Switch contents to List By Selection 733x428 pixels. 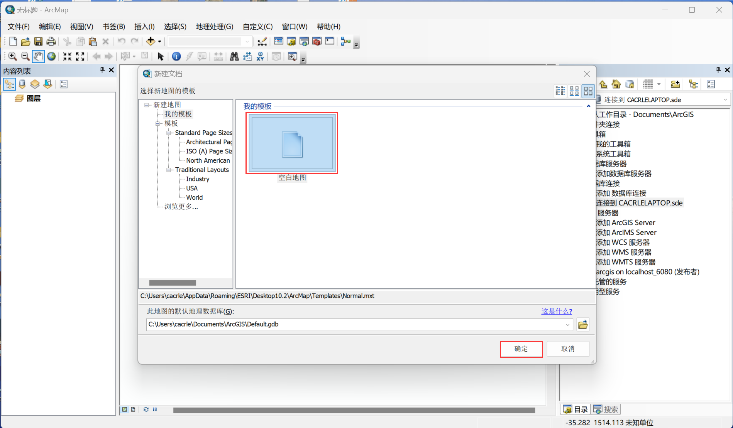48,84
